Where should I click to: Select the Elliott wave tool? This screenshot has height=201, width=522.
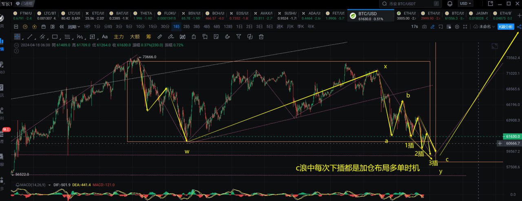(80, 36)
